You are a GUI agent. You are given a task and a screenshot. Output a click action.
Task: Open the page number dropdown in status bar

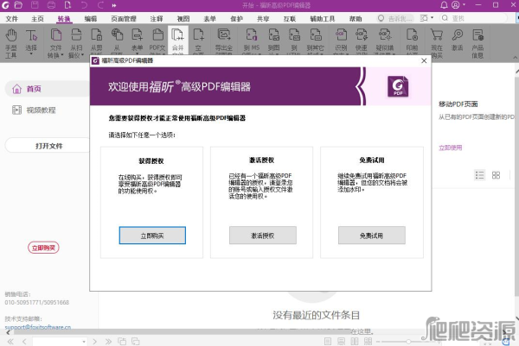(84, 342)
